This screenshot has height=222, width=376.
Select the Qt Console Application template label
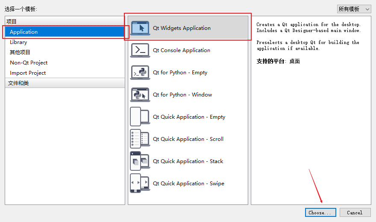click(182, 50)
